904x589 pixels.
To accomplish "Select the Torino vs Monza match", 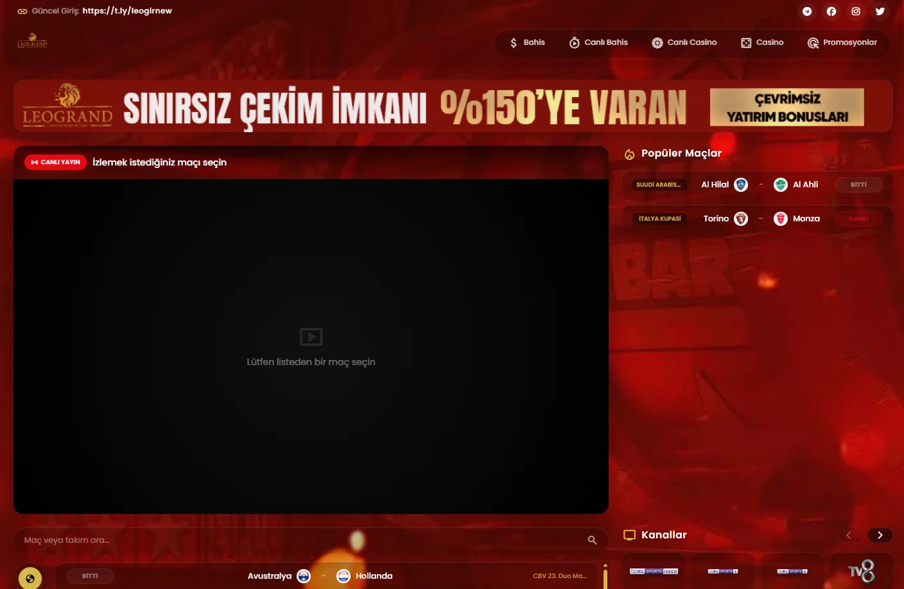I will coord(758,219).
